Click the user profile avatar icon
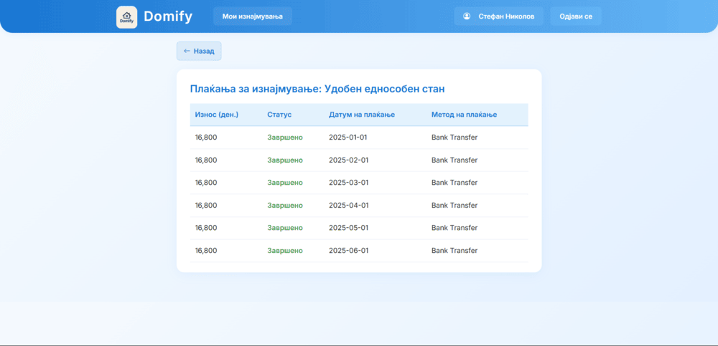 click(x=467, y=16)
